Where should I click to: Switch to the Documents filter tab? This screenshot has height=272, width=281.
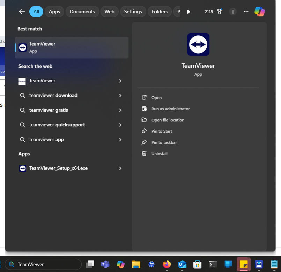pyautogui.click(x=82, y=12)
